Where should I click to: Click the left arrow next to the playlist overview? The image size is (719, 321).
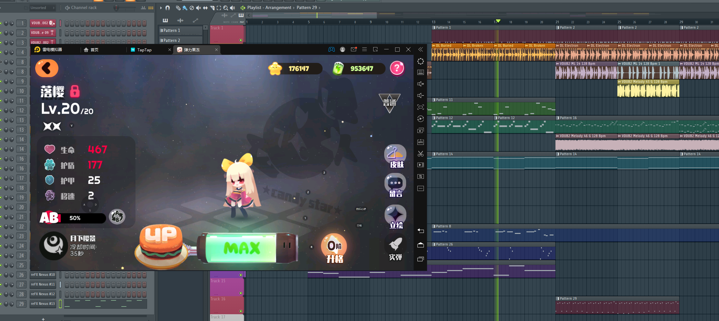249,15
